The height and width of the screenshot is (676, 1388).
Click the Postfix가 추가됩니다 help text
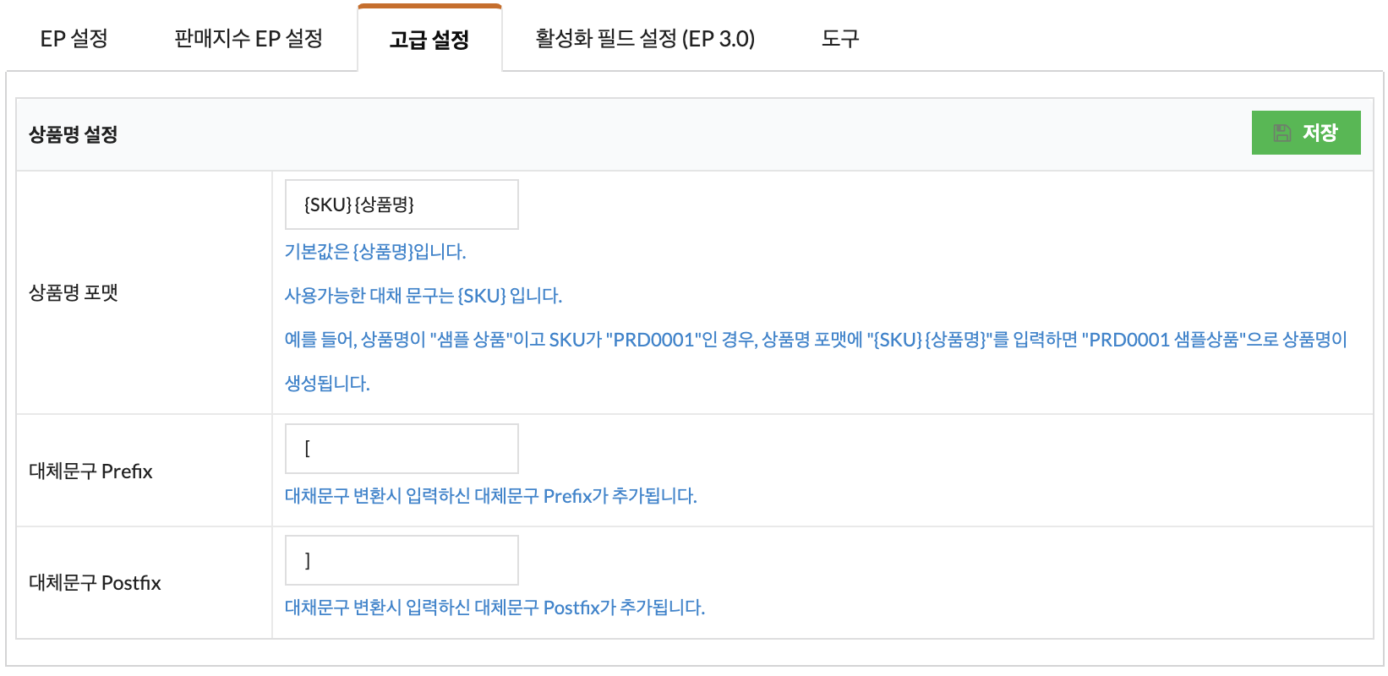[x=495, y=608]
